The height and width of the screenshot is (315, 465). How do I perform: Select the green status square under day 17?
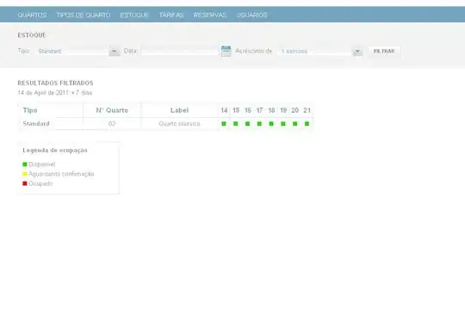259,124
